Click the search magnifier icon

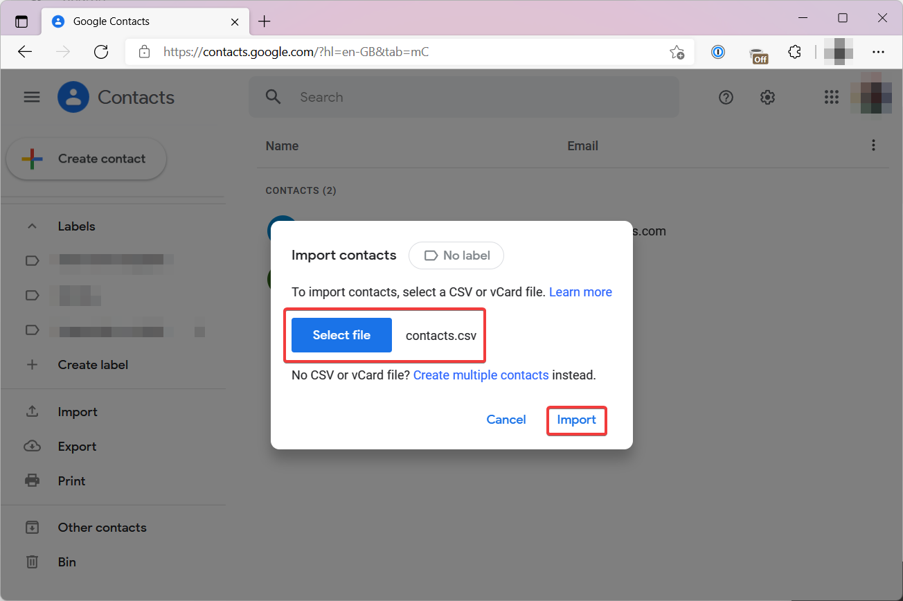274,97
